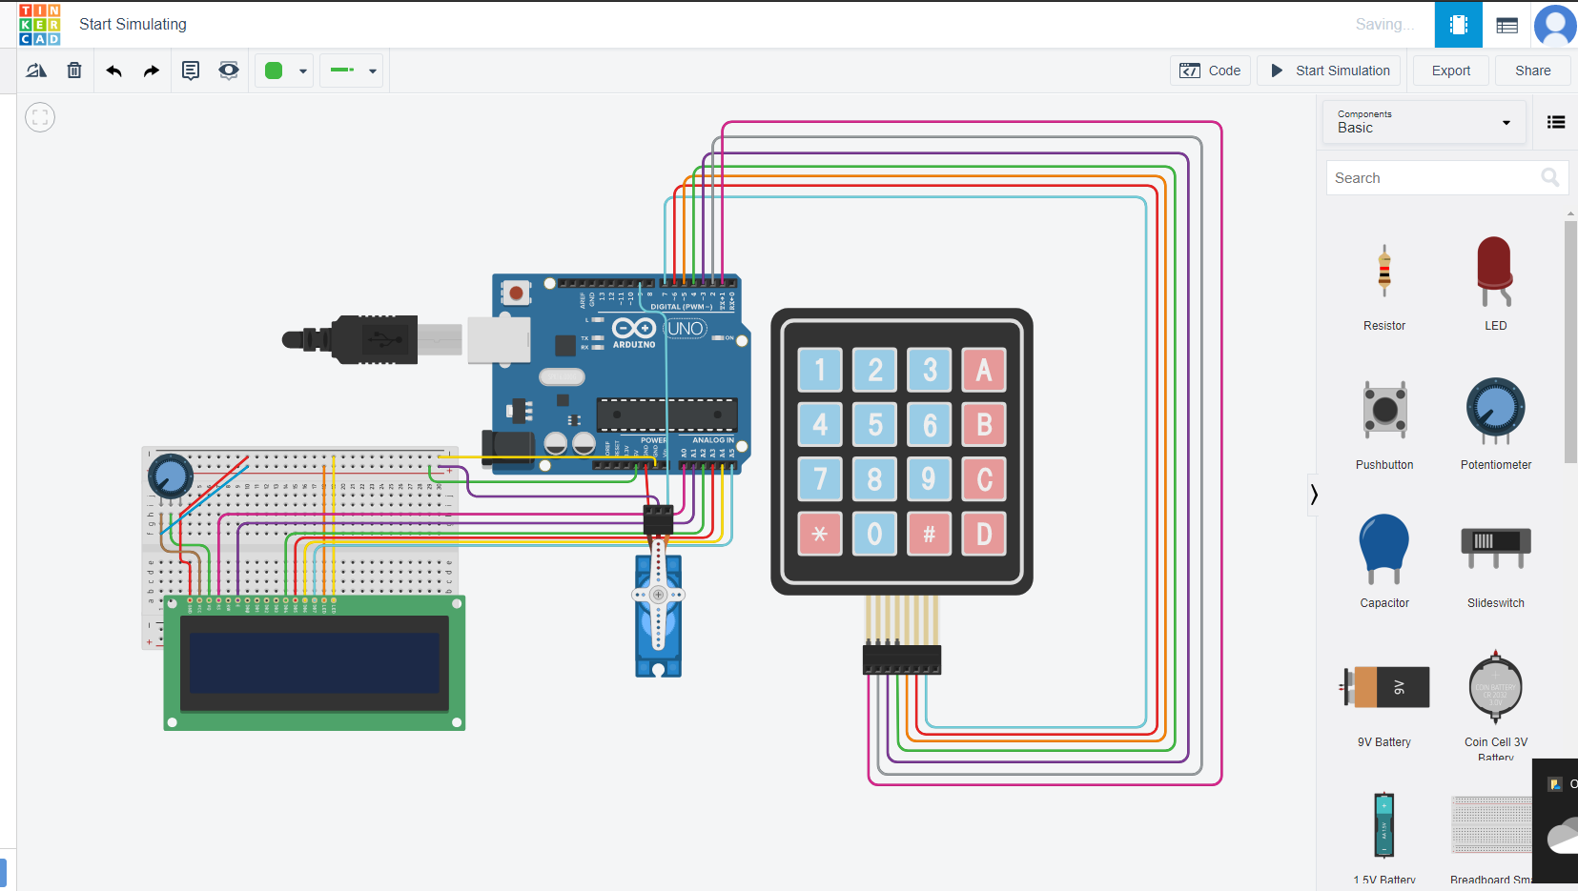Click the Tinkercad logo
Image resolution: width=1578 pixels, height=891 pixels.
(39, 25)
